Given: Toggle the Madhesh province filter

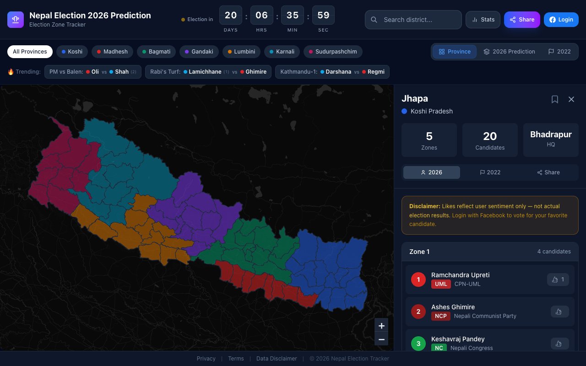Looking at the screenshot, I should (x=112, y=52).
